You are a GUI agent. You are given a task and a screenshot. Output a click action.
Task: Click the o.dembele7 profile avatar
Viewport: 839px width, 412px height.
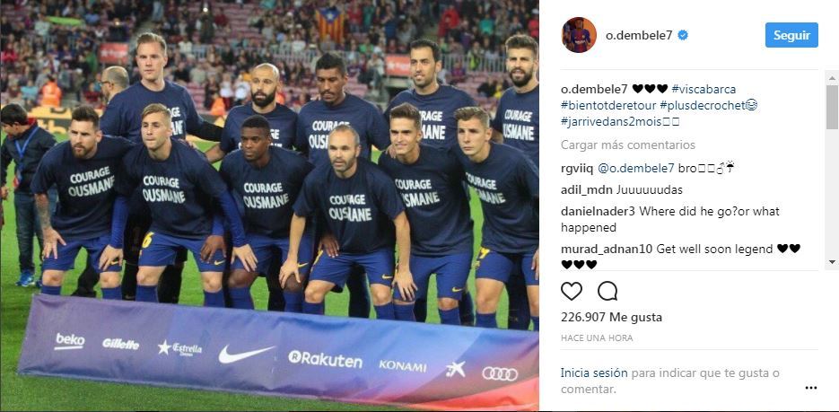[x=579, y=35]
